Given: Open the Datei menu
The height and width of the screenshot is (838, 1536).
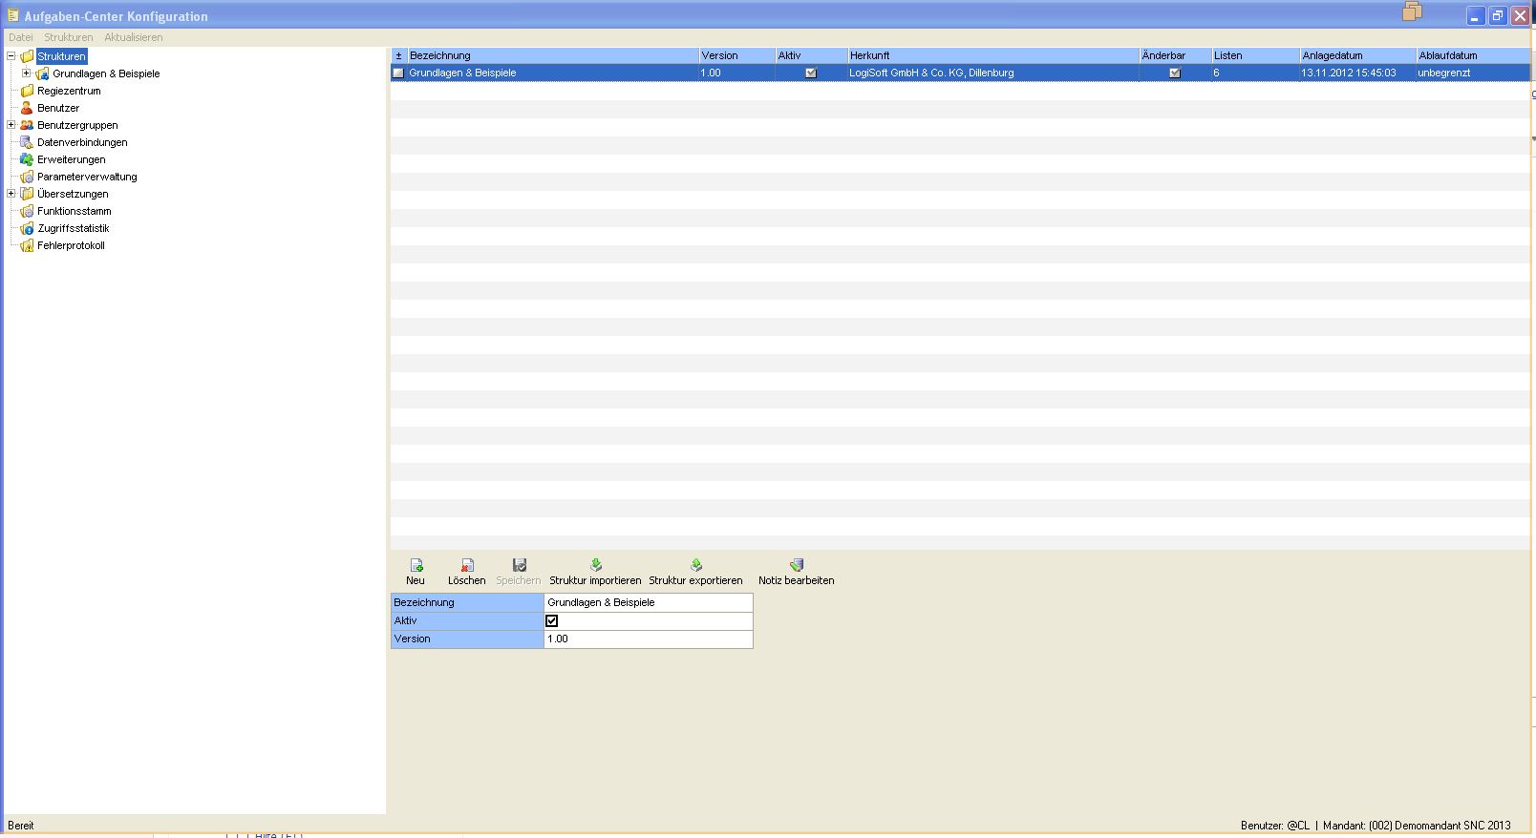Looking at the screenshot, I should [x=20, y=37].
